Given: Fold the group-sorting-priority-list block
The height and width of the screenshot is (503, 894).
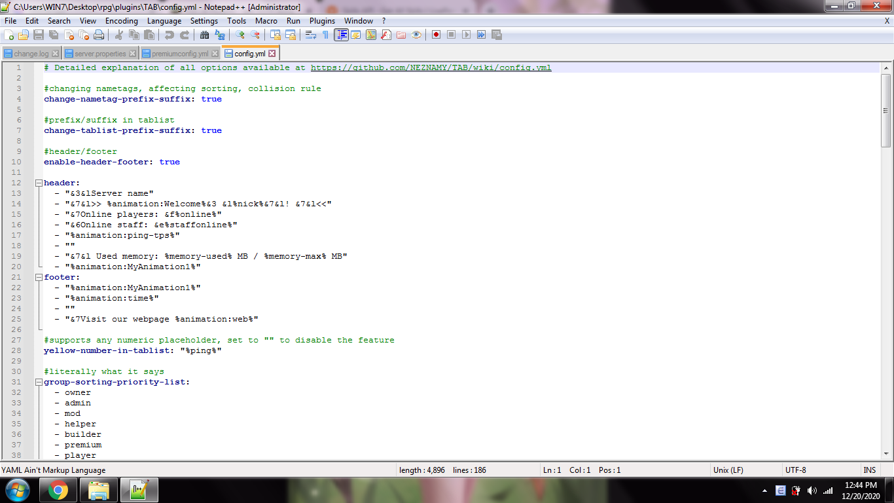Looking at the screenshot, I should [x=39, y=382].
